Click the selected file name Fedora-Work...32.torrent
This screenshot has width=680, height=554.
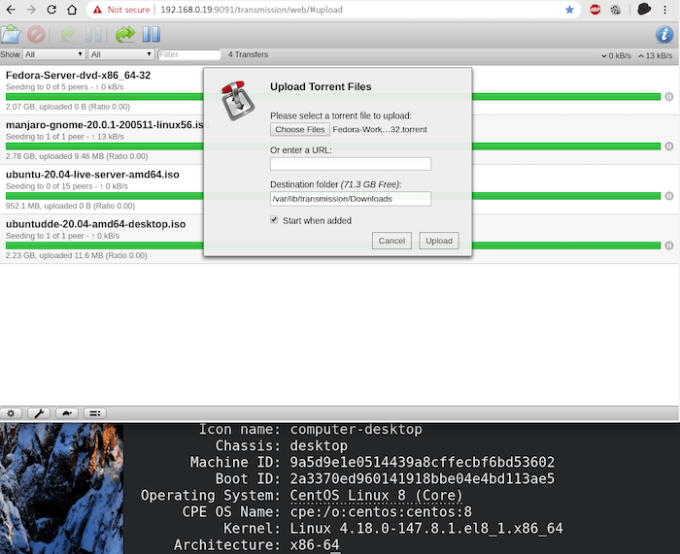point(380,129)
